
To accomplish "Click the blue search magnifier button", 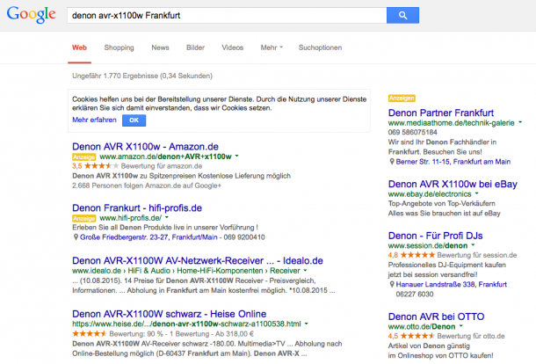I will pyautogui.click(x=402, y=16).
